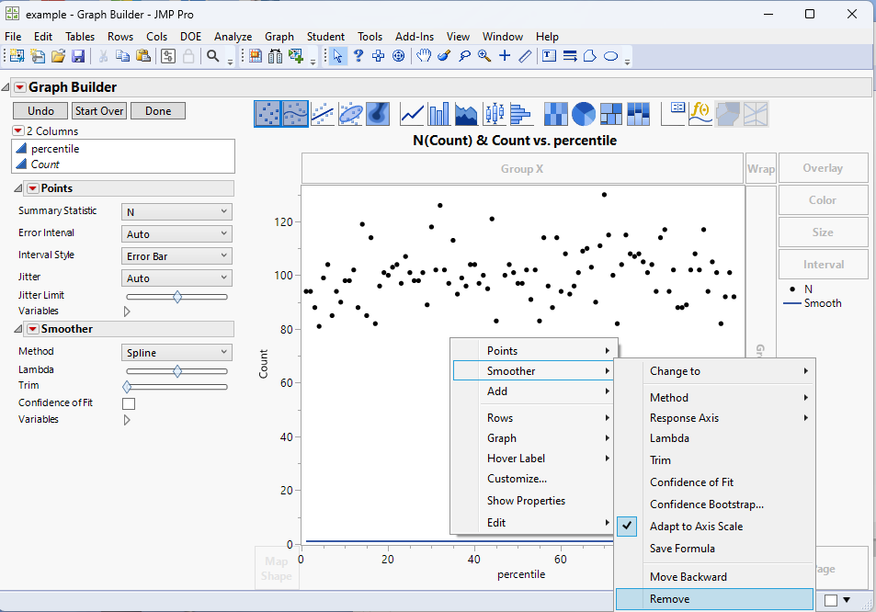
Task: Select the Formula element icon
Action: coord(699,114)
